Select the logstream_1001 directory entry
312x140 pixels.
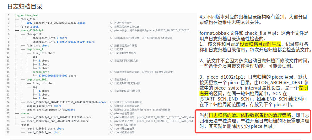[37, 79]
